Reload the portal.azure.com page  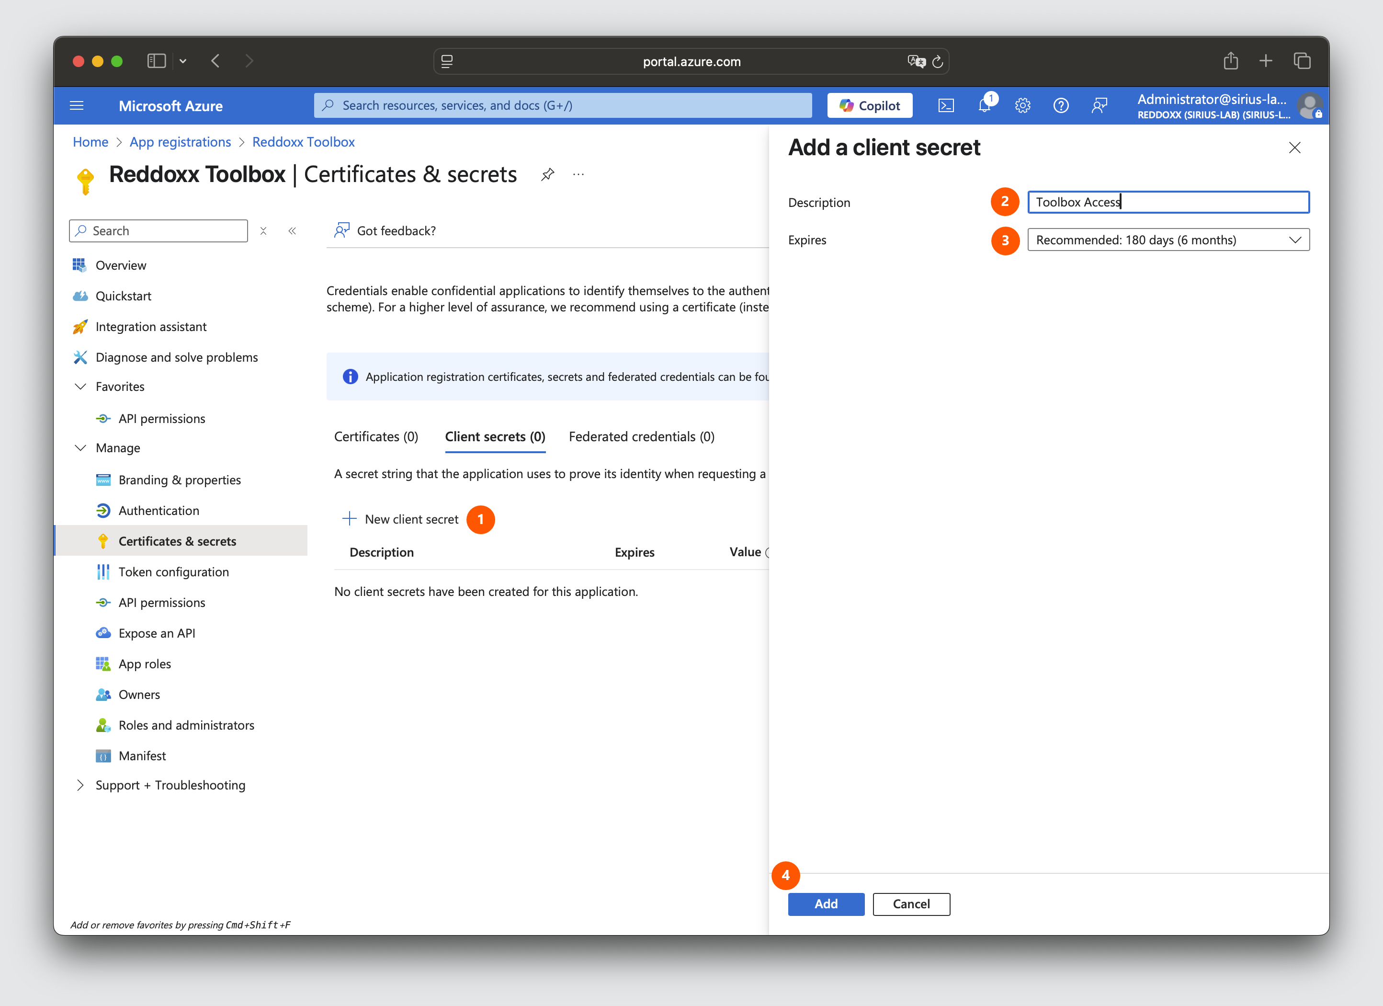point(938,62)
